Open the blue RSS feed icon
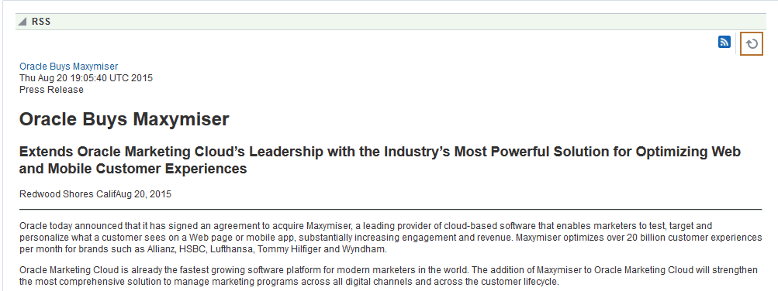The height and width of the screenshot is (291, 778). [724, 43]
